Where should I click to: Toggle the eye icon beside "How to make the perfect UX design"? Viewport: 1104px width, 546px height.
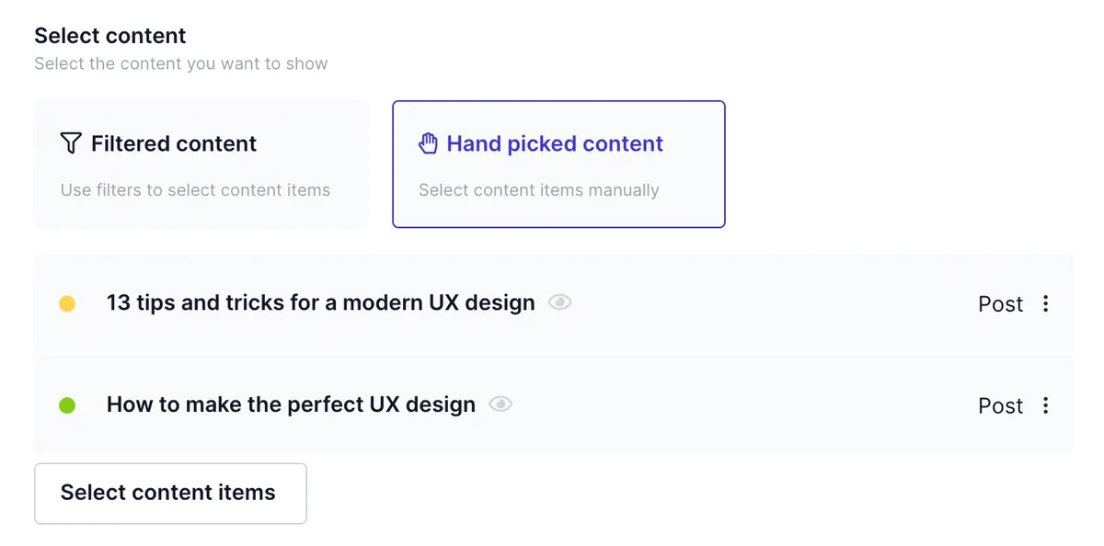coord(500,404)
